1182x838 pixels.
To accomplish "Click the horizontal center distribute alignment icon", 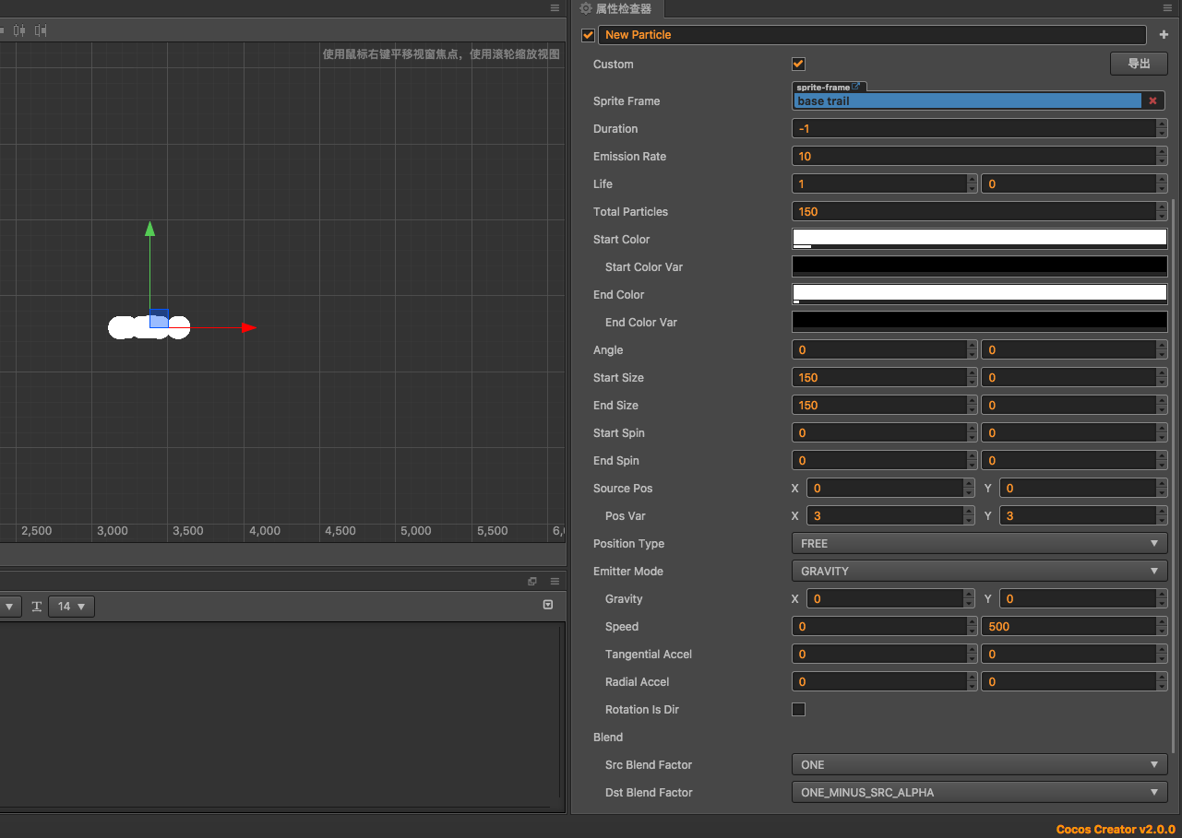I will [19, 30].
